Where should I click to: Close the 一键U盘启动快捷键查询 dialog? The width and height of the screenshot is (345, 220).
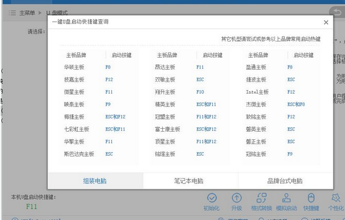[x=326, y=22]
